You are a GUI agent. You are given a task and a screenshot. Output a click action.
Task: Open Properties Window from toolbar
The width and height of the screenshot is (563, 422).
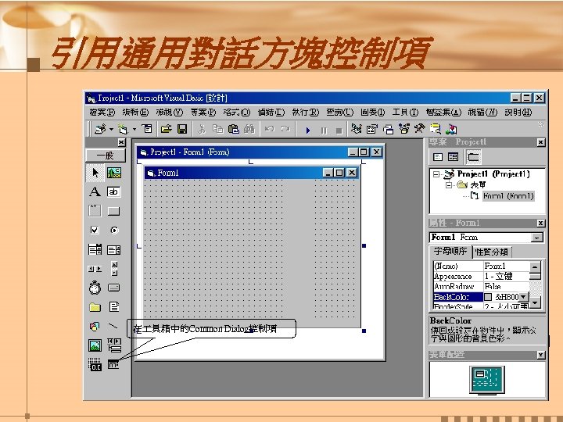[372, 129]
